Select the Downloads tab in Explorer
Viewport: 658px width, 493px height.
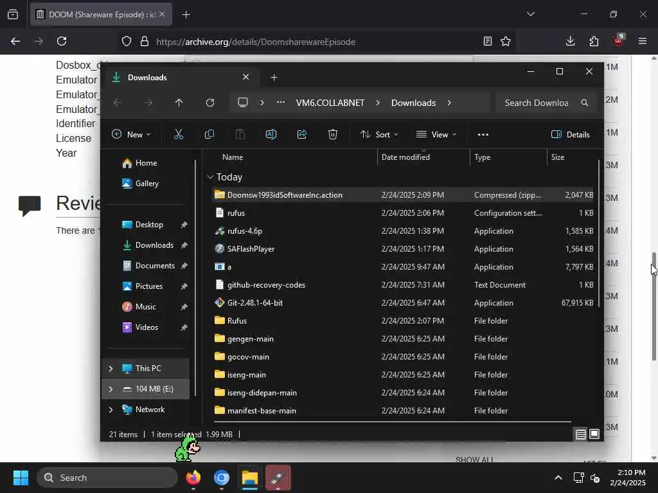(x=181, y=78)
